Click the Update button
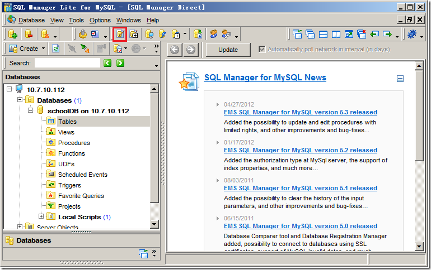This screenshot has height=270, width=431. tap(228, 50)
